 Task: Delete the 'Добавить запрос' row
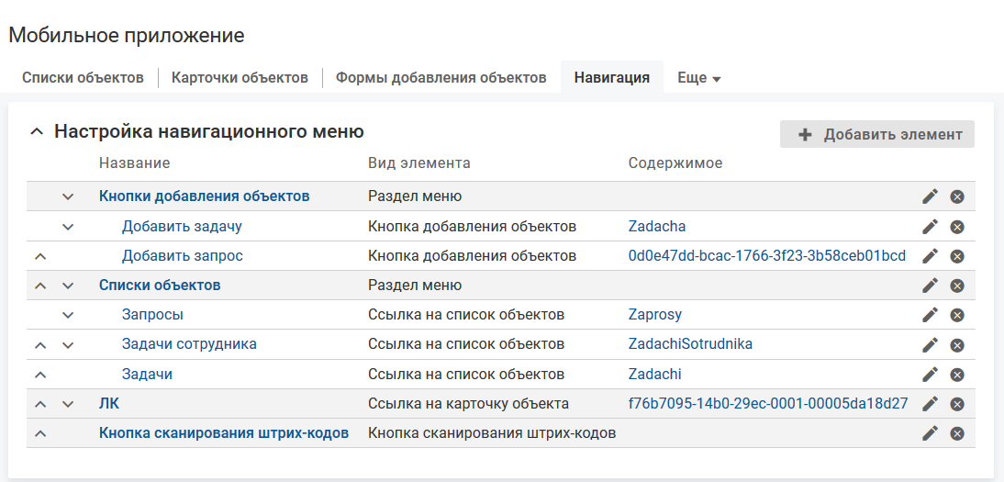point(956,256)
